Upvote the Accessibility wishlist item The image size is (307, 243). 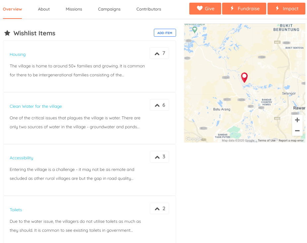[x=159, y=157]
